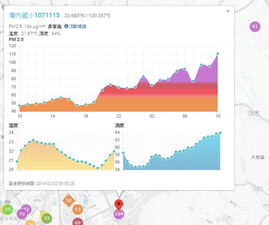269x225 pixels.
Task: Click the 186 road sign on map
Action: 258,189
